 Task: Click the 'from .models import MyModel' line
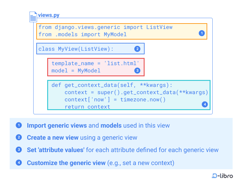pyautogui.click(x=82, y=34)
